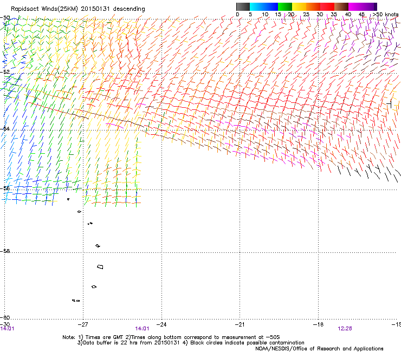Click the 'Data buffer is 22 hrs' note
The width and height of the screenshot is (401, 352).
click(128, 343)
